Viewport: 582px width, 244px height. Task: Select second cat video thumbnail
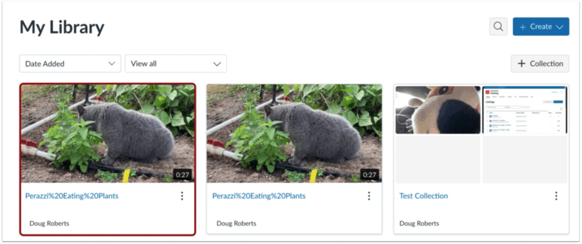pos(294,134)
